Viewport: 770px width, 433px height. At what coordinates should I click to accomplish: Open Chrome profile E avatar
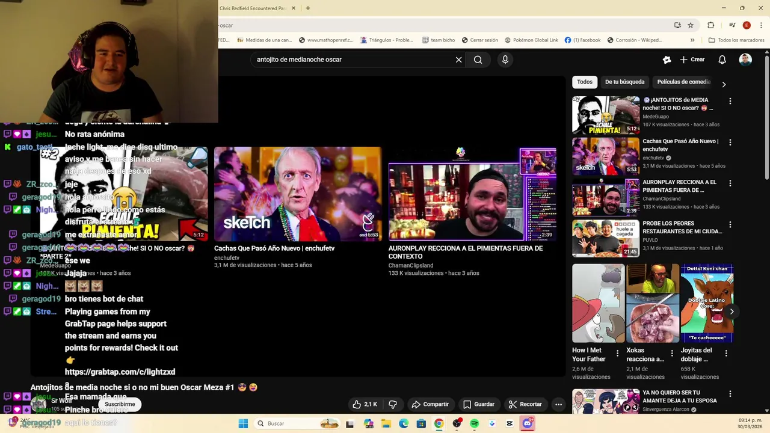(x=747, y=25)
